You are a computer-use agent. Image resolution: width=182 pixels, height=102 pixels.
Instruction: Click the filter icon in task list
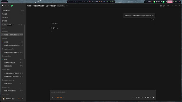19,25
